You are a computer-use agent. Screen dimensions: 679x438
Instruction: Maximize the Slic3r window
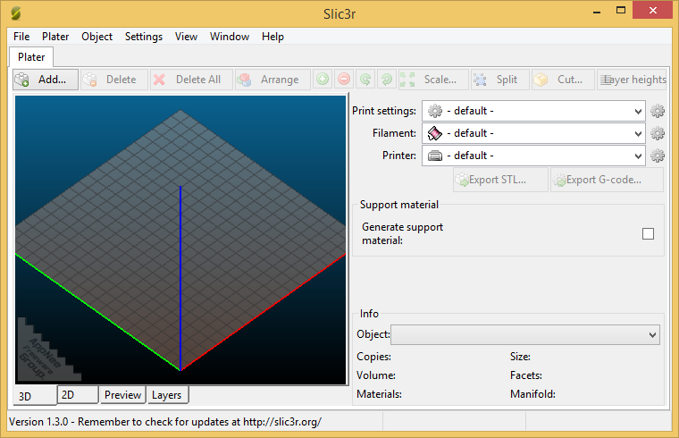pyautogui.click(x=621, y=11)
